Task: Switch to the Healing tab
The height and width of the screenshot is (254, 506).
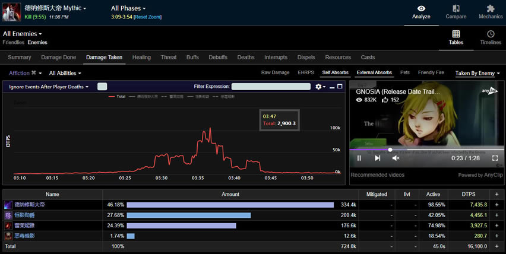Action: click(141, 58)
